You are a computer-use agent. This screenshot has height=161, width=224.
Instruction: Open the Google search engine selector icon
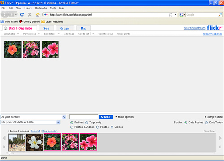click(182, 15)
